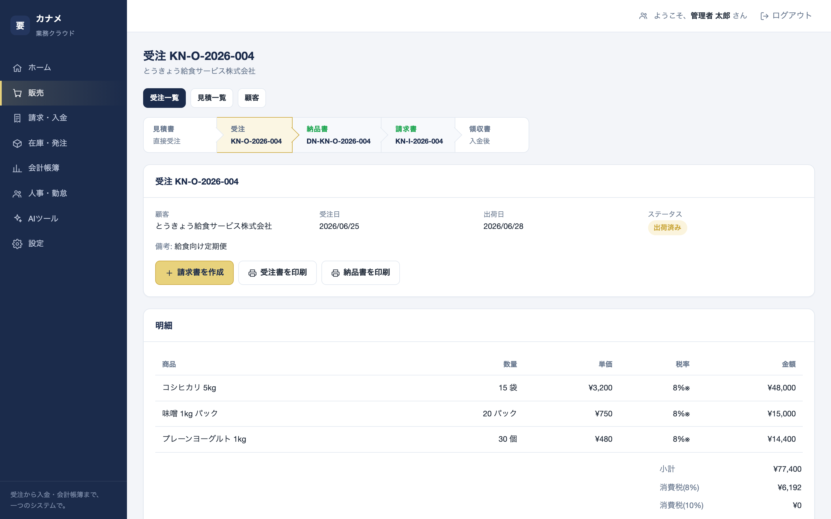Click the 販売 sidebar label
The height and width of the screenshot is (519, 831).
coord(36,93)
